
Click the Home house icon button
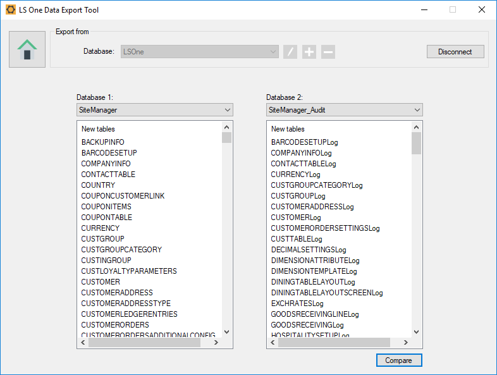(x=27, y=49)
